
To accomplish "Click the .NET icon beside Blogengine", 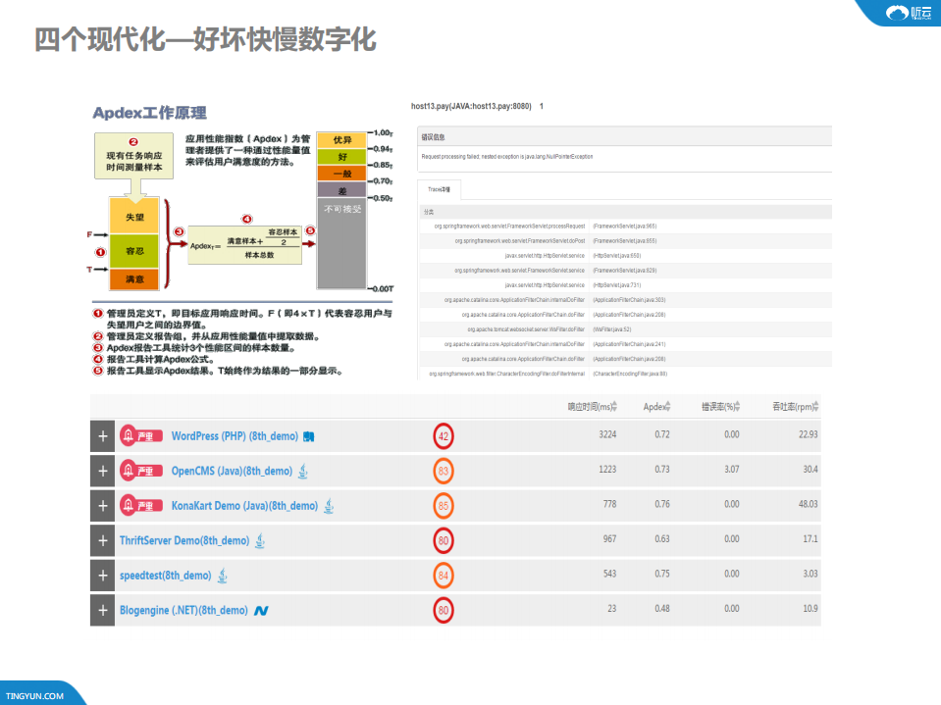I will (260, 610).
